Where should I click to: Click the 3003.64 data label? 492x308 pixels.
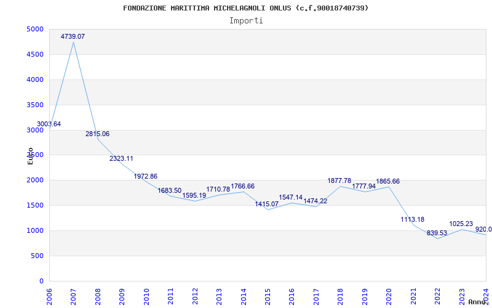(x=49, y=124)
